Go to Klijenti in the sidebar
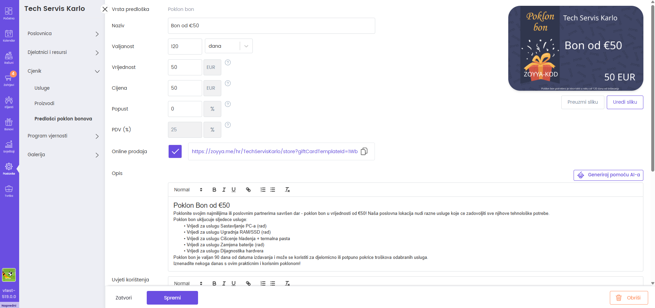 [9, 102]
